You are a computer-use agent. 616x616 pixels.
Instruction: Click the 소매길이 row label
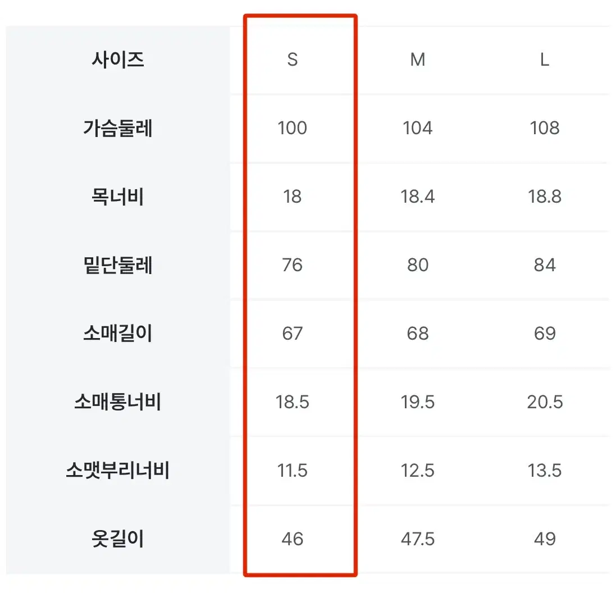pos(118,334)
